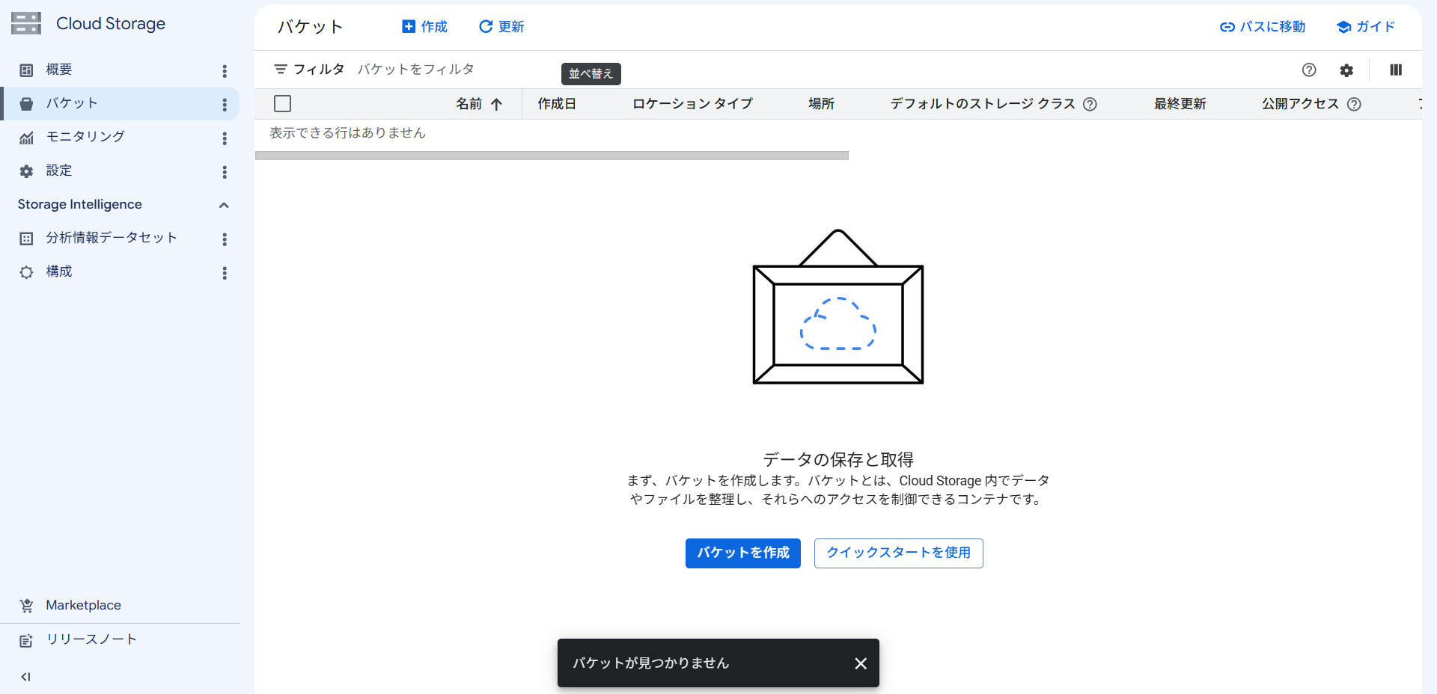Viewport: 1437px width, 694px height.
Task: Sort by 場所 column header
Action: (x=821, y=104)
